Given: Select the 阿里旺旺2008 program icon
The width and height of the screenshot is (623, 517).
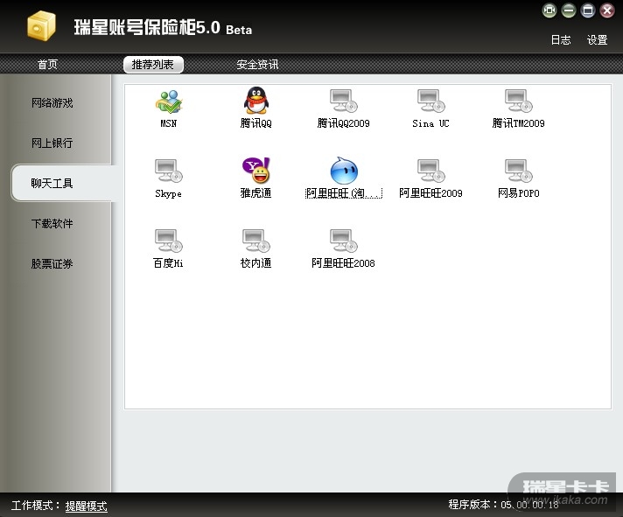Looking at the screenshot, I should tap(344, 241).
